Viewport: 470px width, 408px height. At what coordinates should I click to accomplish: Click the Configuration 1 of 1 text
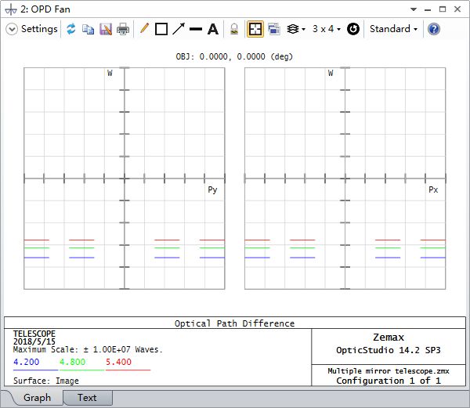(389, 381)
